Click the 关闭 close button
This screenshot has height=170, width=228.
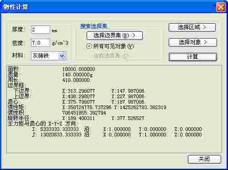click(x=204, y=159)
